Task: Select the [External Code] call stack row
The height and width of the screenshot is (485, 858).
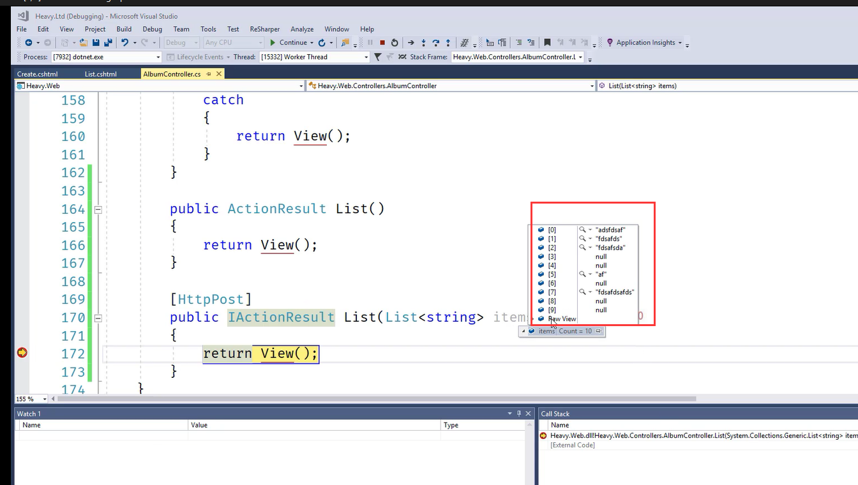Action: (x=573, y=445)
